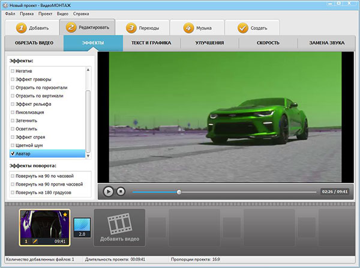Click the star icon on the clip thumbnail

65,214
